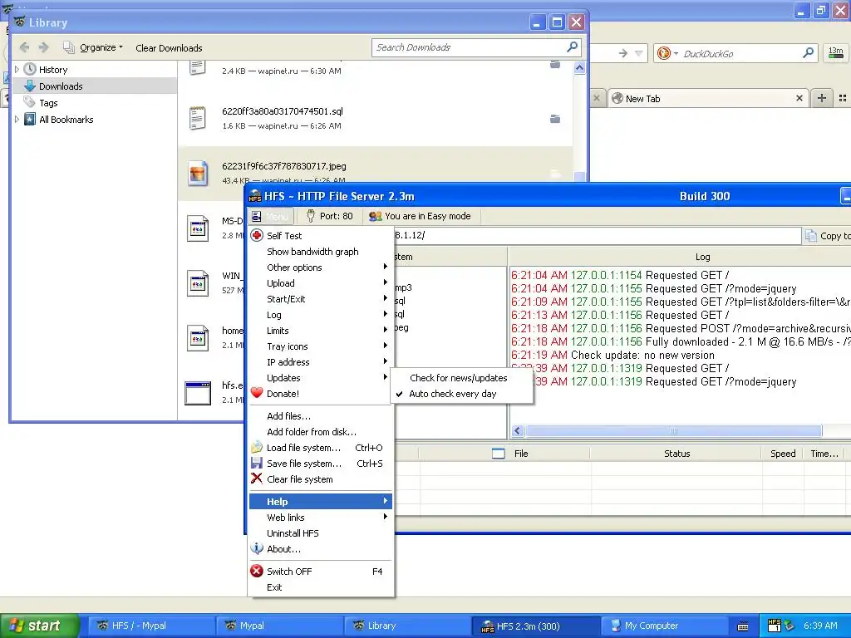This screenshot has width=851, height=638.
Task: Click the Copy to clipboard icon
Action: (811, 235)
